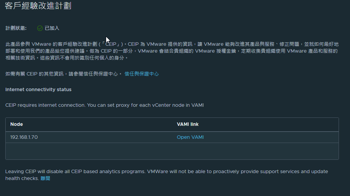This screenshot has width=350, height=196.
Task: Click the 客戶經驗改進計劃 page title
Action: click(38, 6)
